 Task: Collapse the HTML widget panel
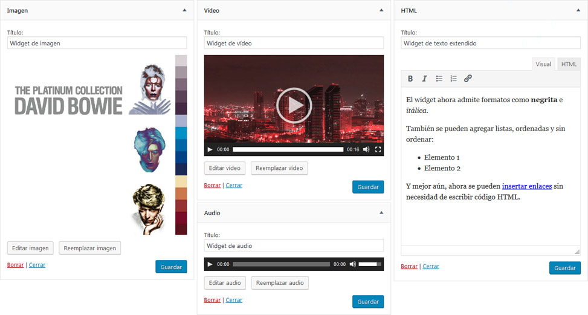[x=578, y=10]
